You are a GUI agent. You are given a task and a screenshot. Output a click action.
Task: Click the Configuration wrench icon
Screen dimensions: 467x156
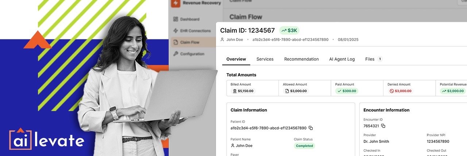[x=175, y=54]
